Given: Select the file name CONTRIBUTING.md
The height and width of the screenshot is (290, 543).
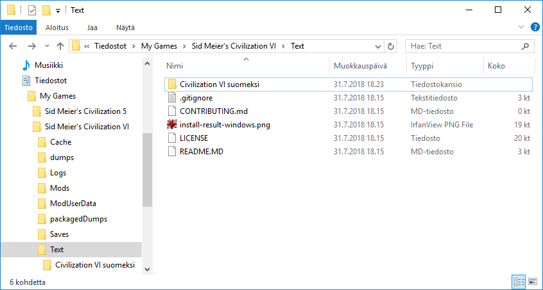Looking at the screenshot, I should pos(214,111).
